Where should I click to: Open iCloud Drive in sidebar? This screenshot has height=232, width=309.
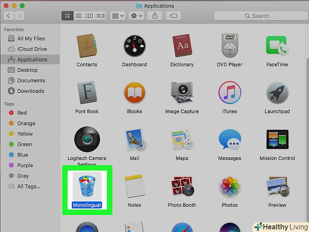pyautogui.click(x=30, y=49)
